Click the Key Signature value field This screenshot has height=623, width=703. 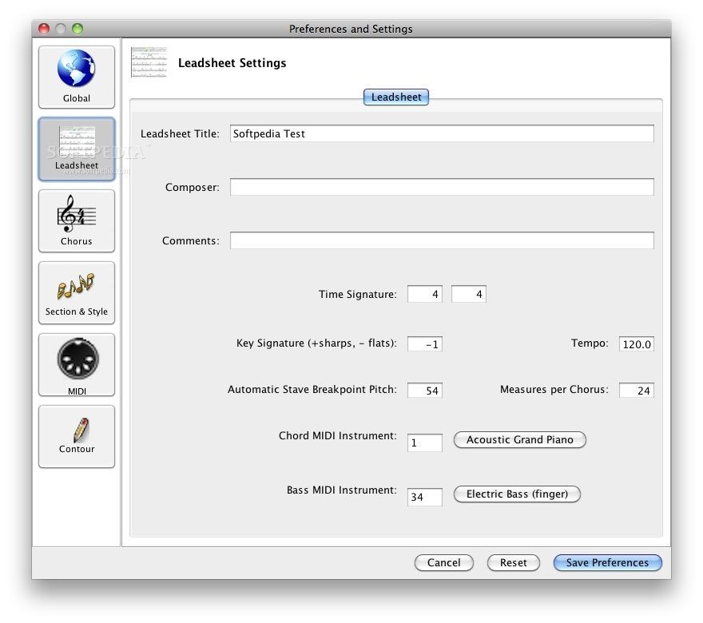pos(424,344)
